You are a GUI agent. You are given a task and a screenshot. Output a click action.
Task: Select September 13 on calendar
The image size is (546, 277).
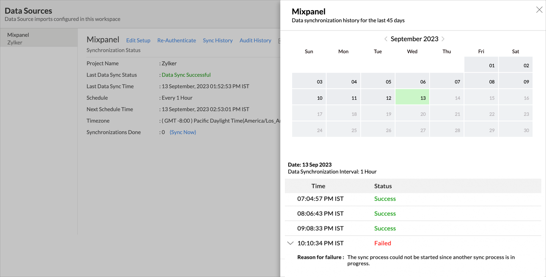pos(412,97)
